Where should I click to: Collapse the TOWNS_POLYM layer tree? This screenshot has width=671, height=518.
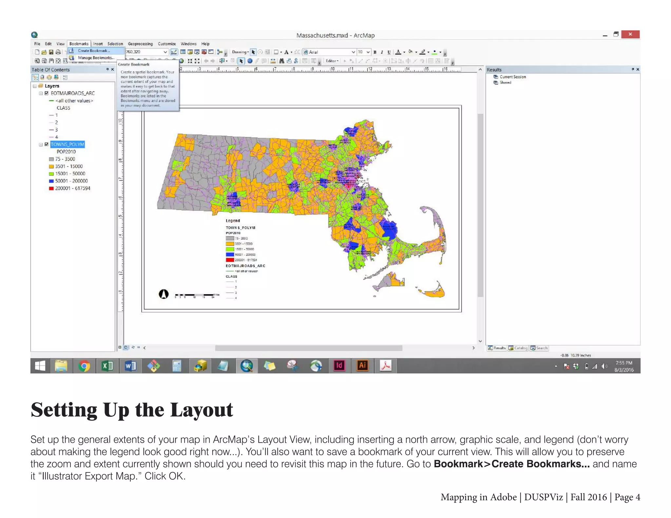click(x=41, y=144)
